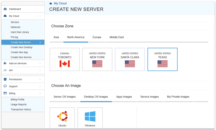216x130 pixels.
Task: Open Create New App link
Action: pos(19,52)
